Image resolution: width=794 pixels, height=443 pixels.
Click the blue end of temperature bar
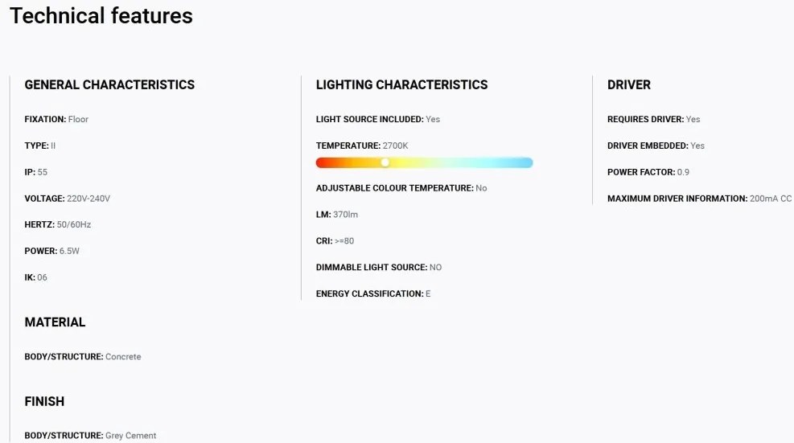click(521, 162)
